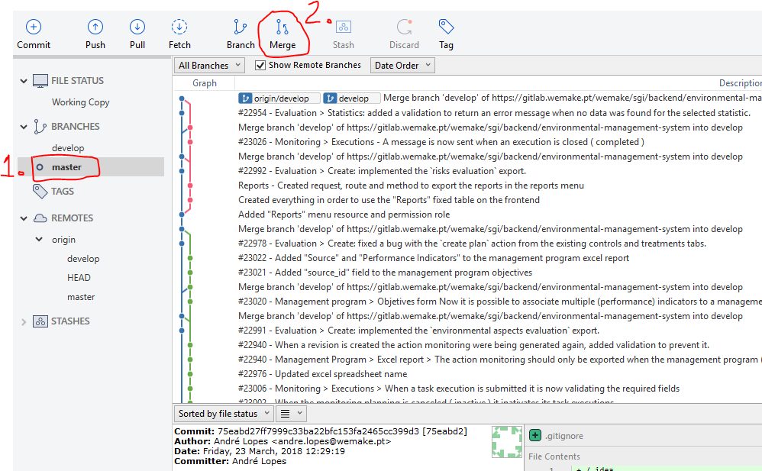Open the All Branches dropdown
This screenshot has height=471, width=762.
pos(208,66)
